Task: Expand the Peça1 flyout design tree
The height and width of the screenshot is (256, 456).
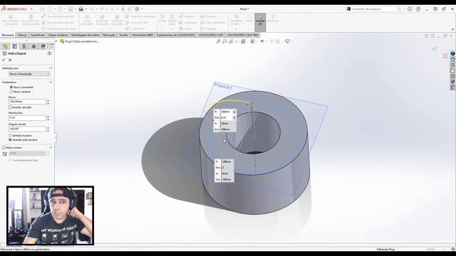Action: tap(56, 41)
